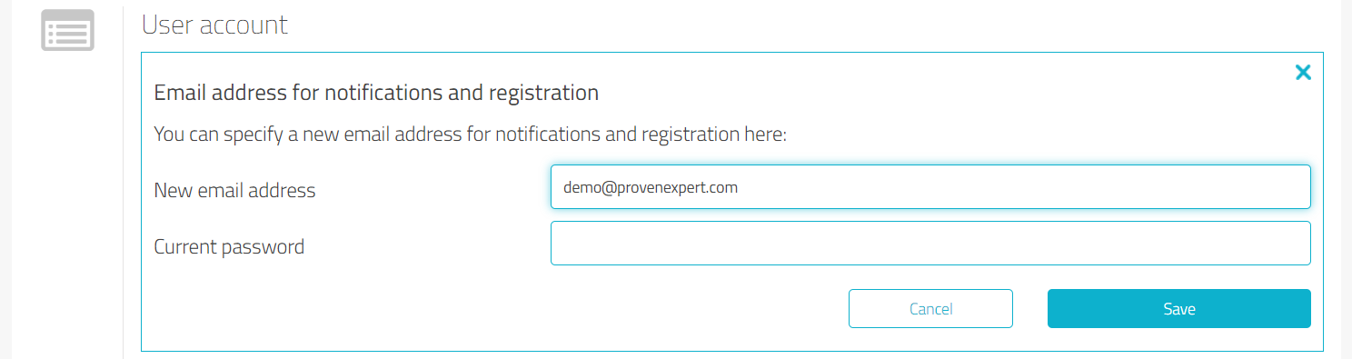Click the 'You can specify a new email' description

(x=470, y=135)
